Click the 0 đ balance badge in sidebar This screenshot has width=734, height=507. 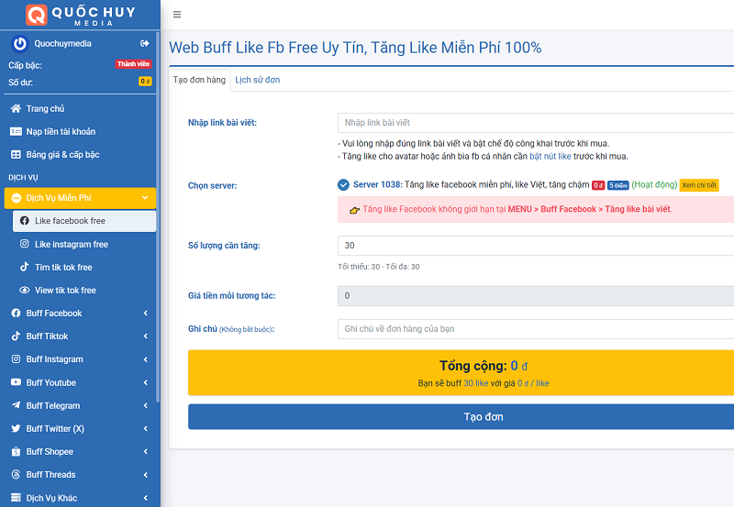point(145,82)
